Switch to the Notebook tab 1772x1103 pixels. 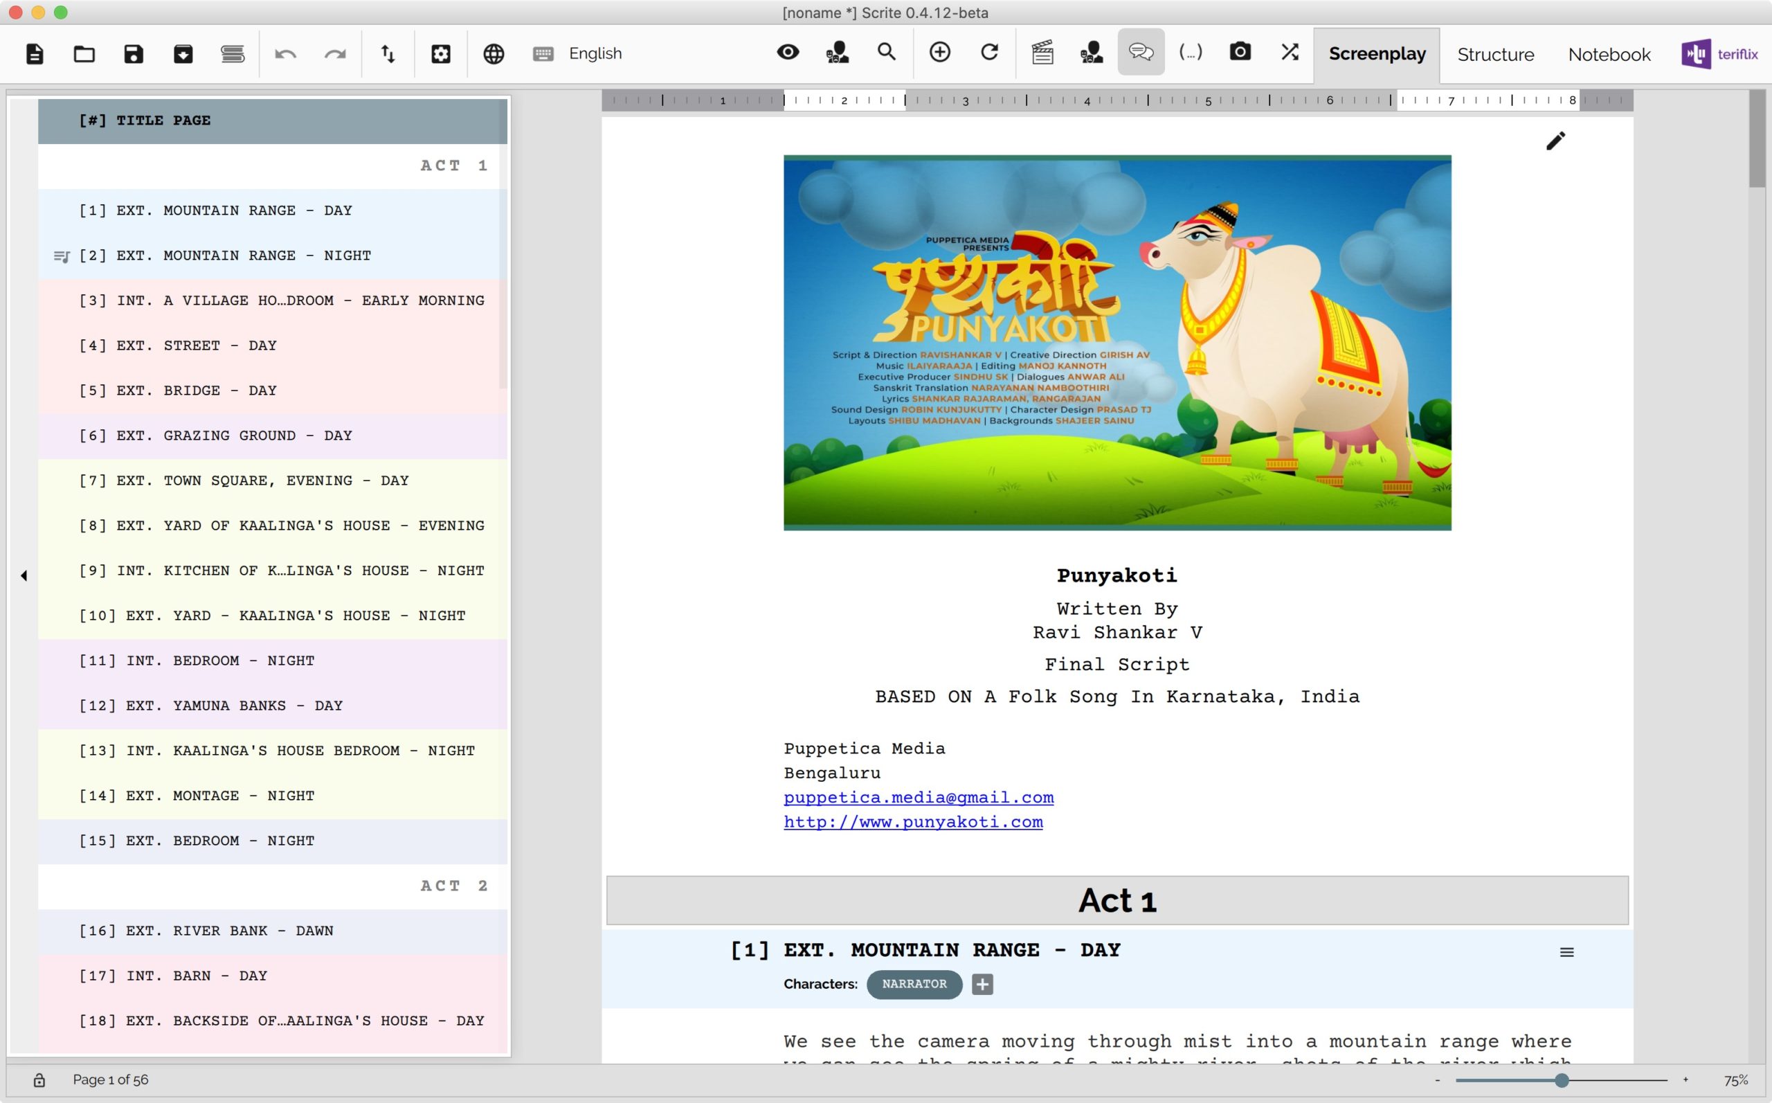point(1609,55)
